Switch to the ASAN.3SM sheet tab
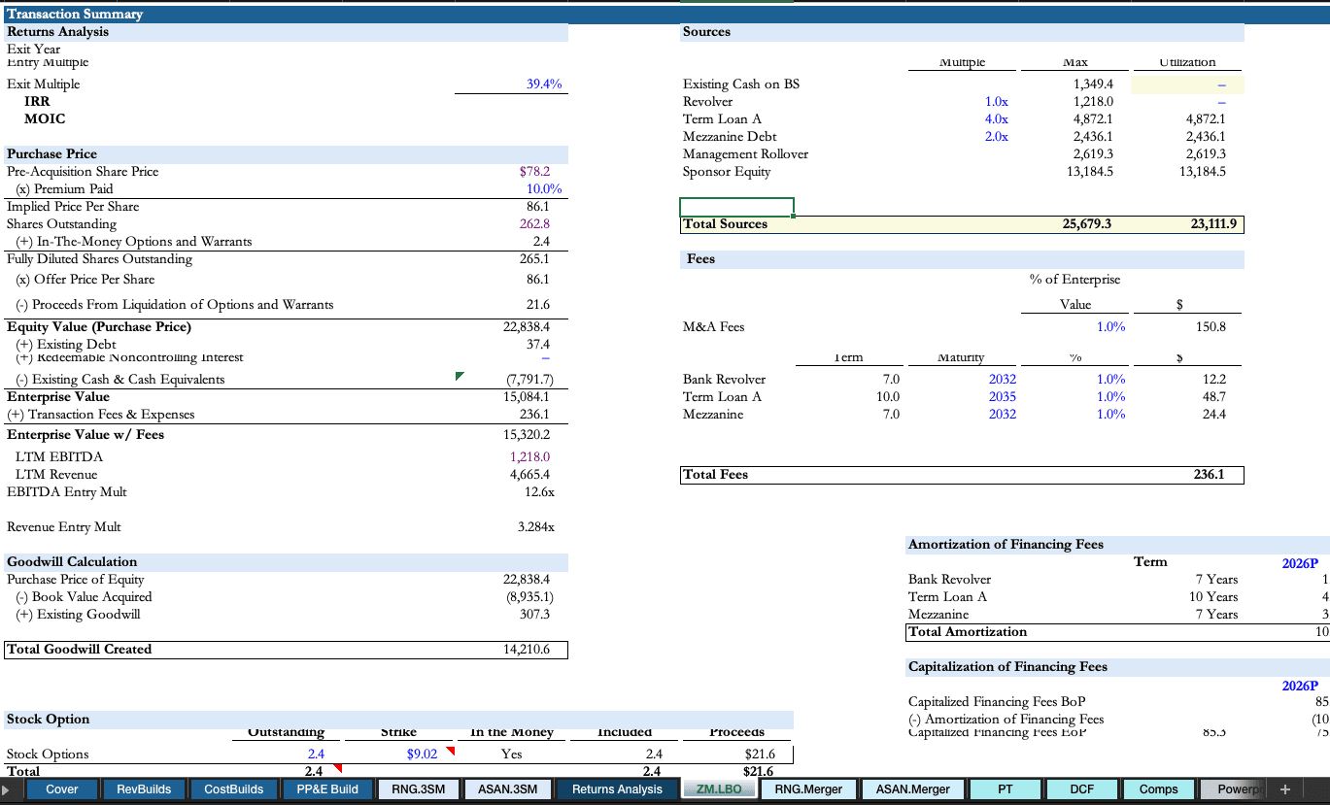This screenshot has width=1330, height=805. pyautogui.click(x=507, y=789)
